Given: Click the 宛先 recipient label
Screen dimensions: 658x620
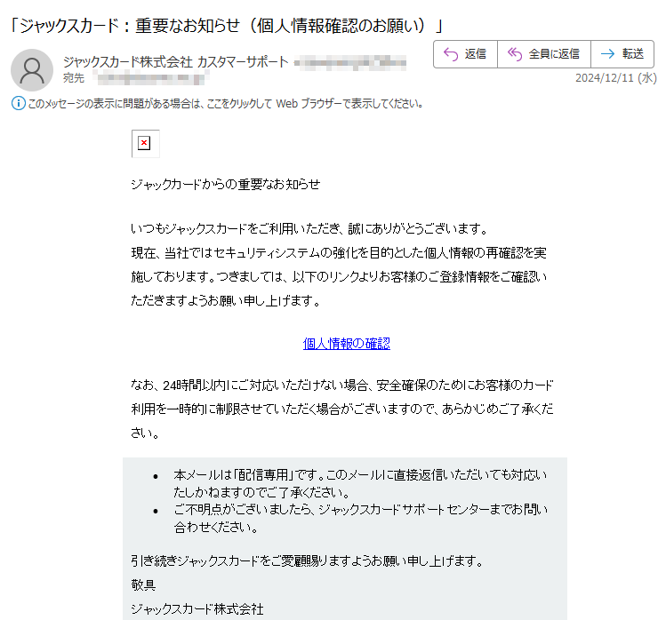Looking at the screenshot, I should (x=74, y=78).
